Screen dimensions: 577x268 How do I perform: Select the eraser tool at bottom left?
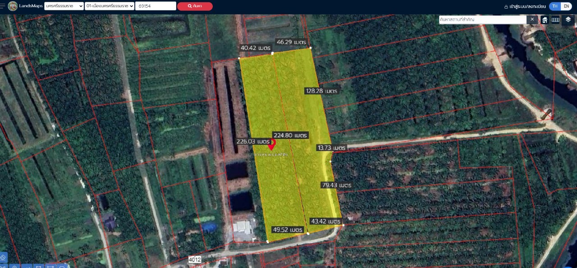[3, 258]
